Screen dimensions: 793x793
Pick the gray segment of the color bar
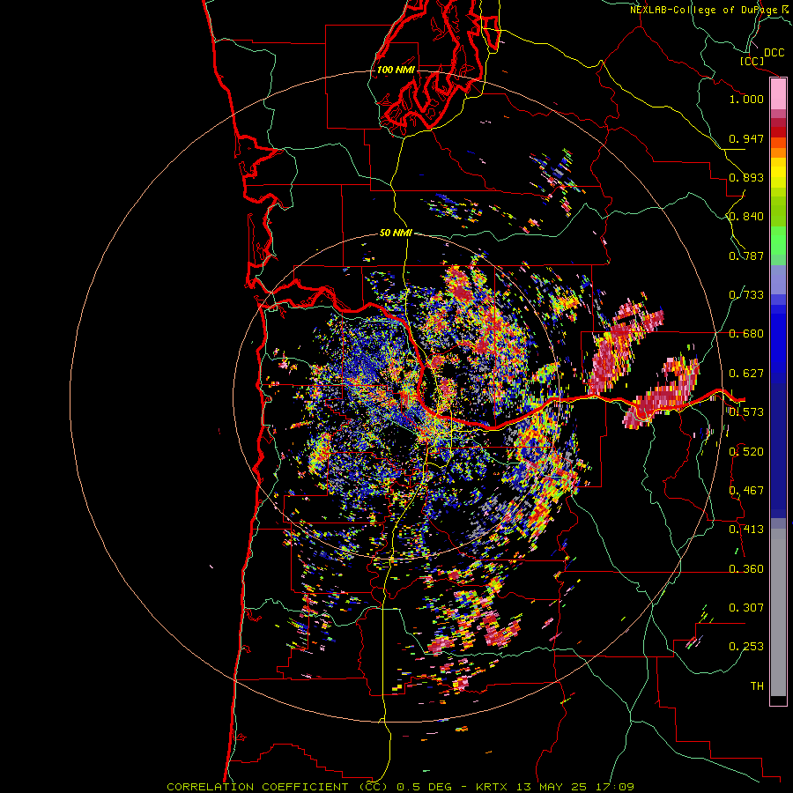(x=778, y=612)
